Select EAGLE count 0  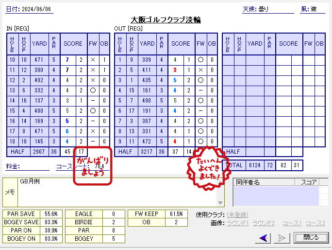pos(114,214)
